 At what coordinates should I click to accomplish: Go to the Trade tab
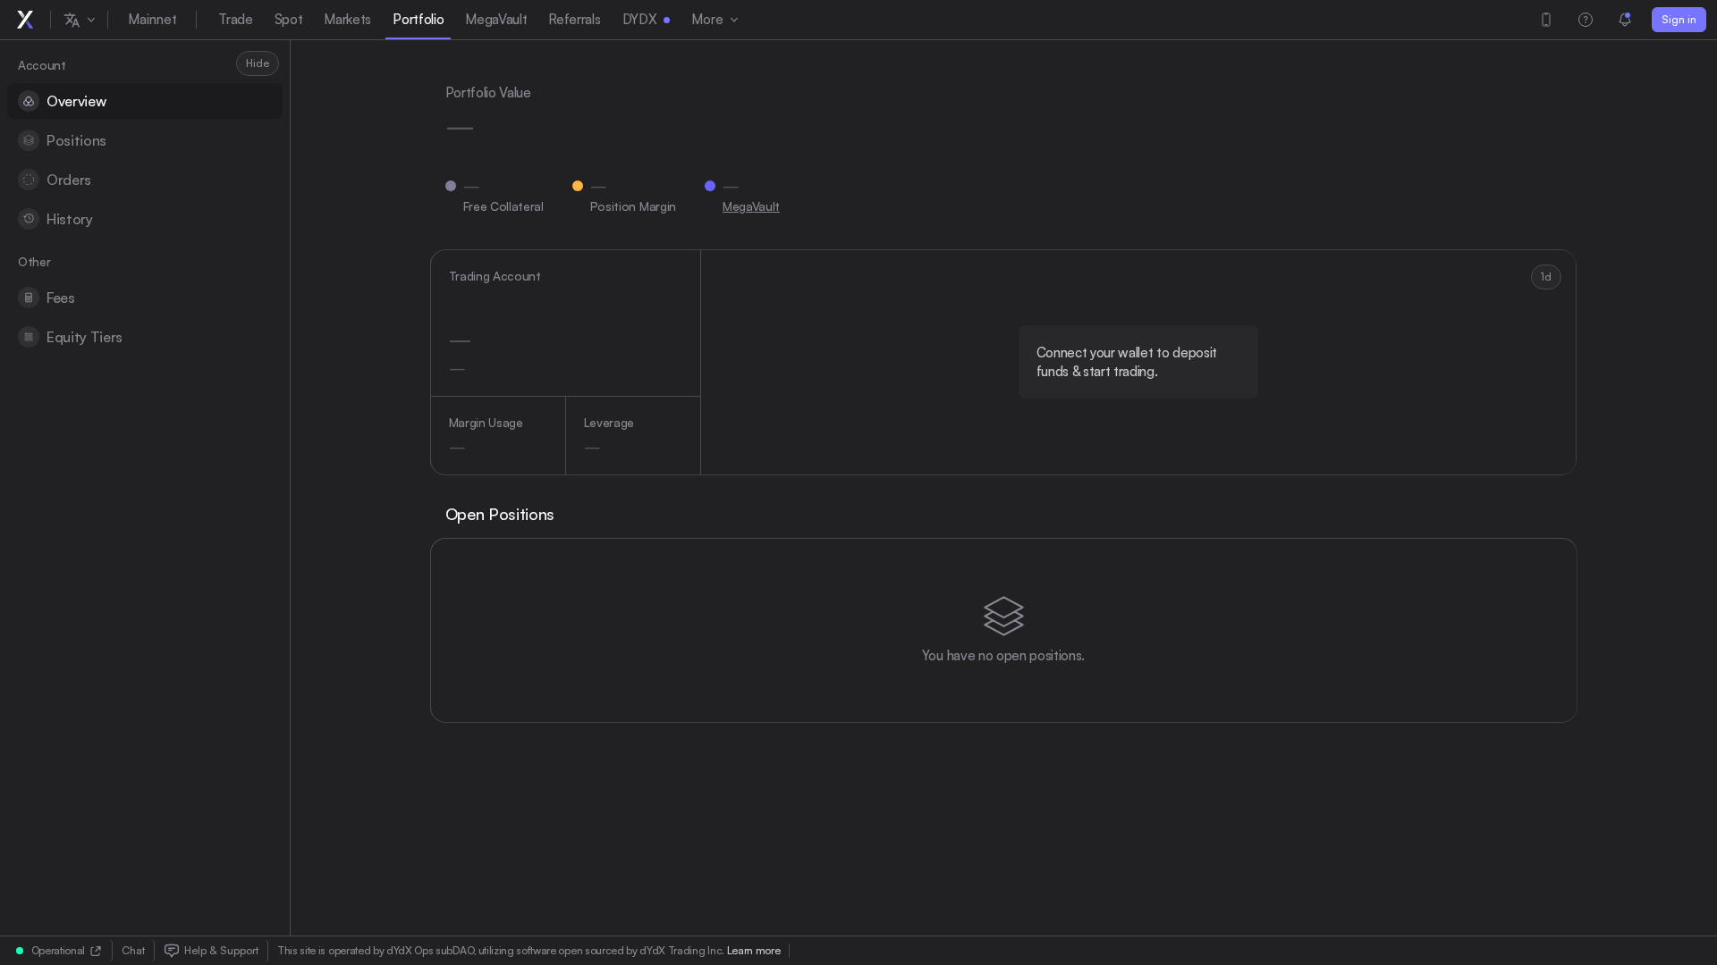pyautogui.click(x=235, y=20)
